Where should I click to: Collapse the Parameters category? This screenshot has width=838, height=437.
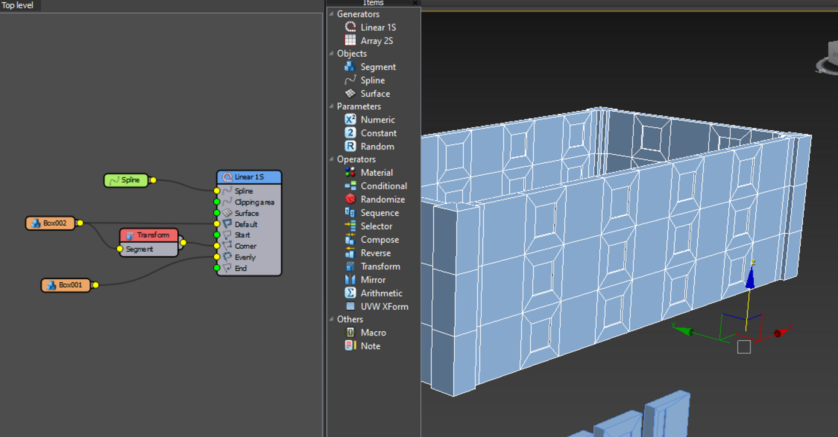pos(332,106)
